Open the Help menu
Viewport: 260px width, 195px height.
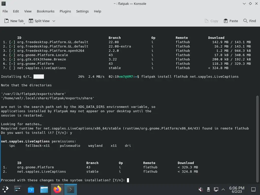97,11
